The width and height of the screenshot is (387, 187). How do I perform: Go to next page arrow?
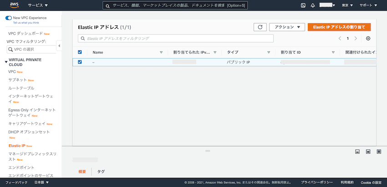(x=356, y=39)
